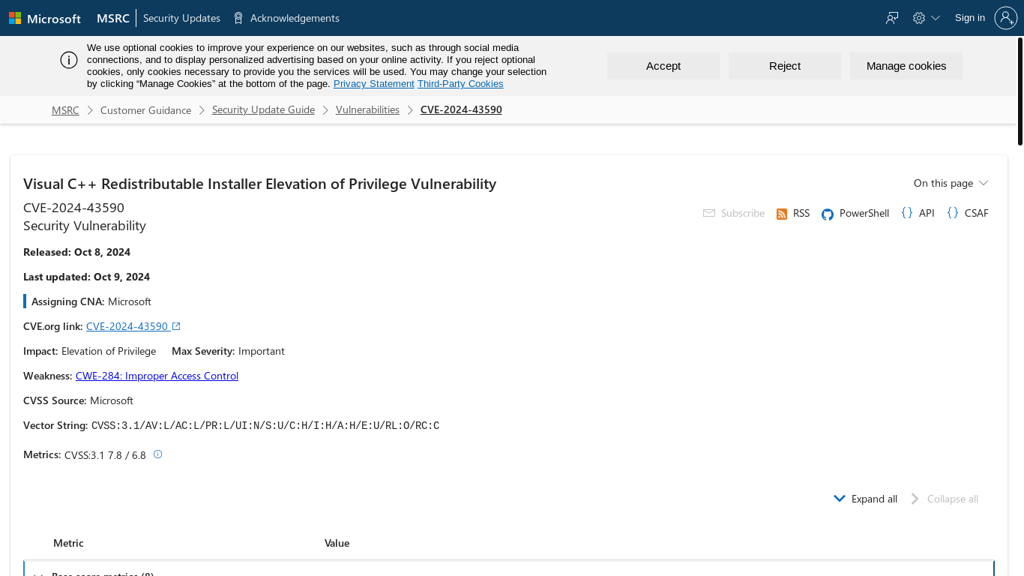Click the RSS feed icon
This screenshot has width=1024, height=576.
tap(782, 214)
